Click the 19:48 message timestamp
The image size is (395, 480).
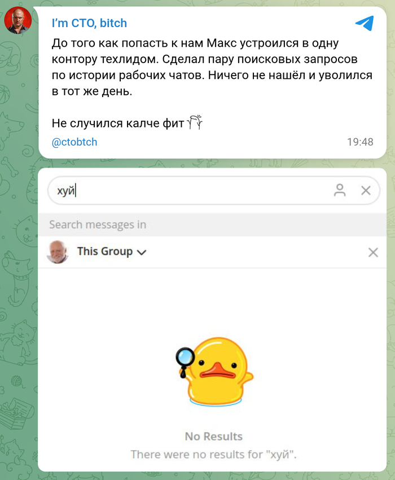pyautogui.click(x=360, y=142)
